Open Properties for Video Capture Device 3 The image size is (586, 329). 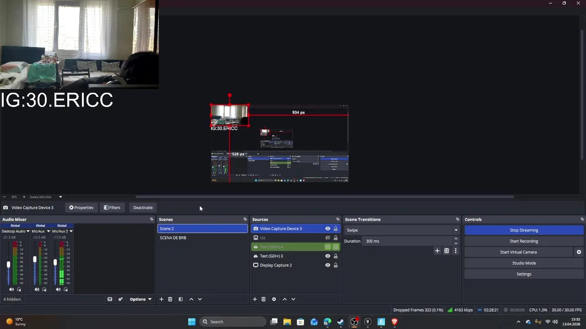81,207
